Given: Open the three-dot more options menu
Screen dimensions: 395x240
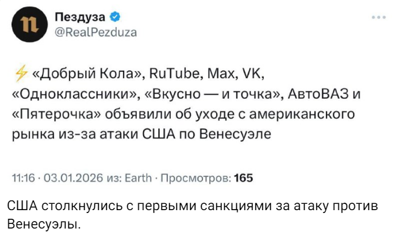Looking at the screenshot, I should click(x=378, y=18).
